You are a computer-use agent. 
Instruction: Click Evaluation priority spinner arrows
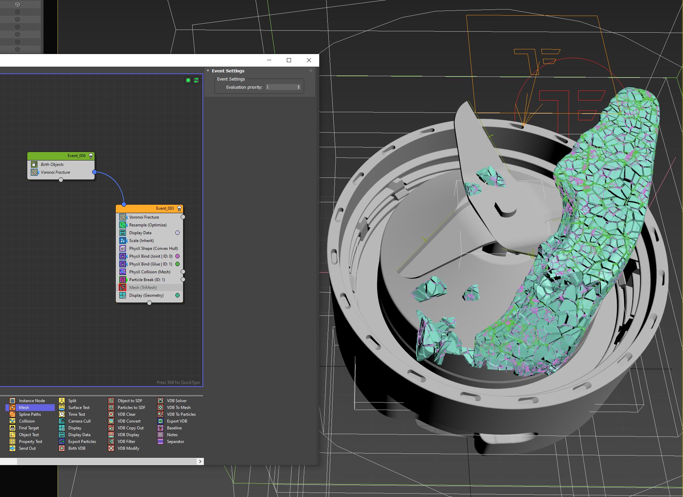(x=298, y=87)
